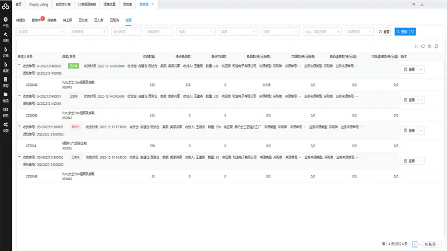
Task: Select the 待销单 status filter tab
Action: (x=52, y=20)
